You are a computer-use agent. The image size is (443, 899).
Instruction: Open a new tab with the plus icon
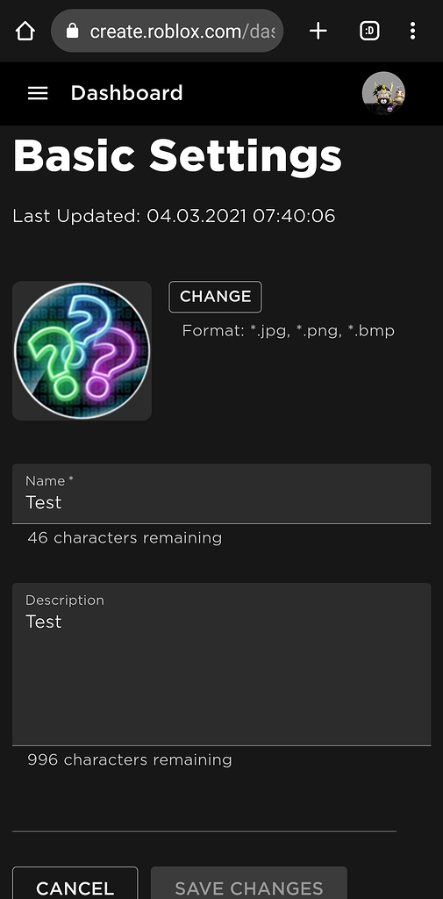(318, 31)
